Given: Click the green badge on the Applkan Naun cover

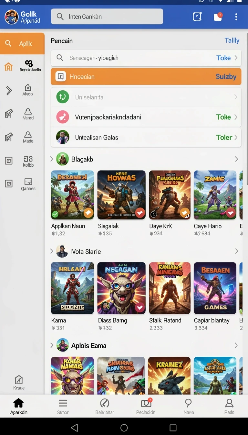Looking at the screenshot, I should pos(55,214).
